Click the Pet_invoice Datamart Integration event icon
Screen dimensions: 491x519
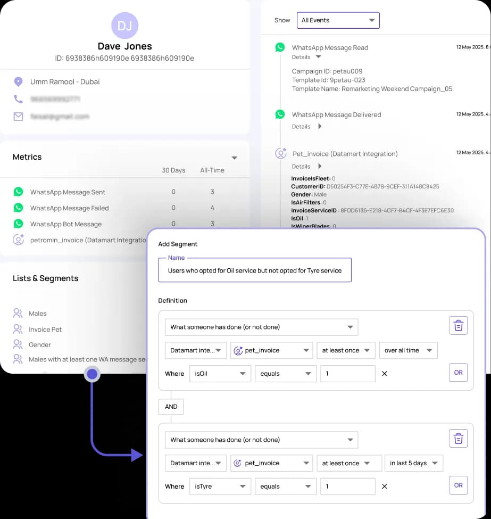point(280,154)
